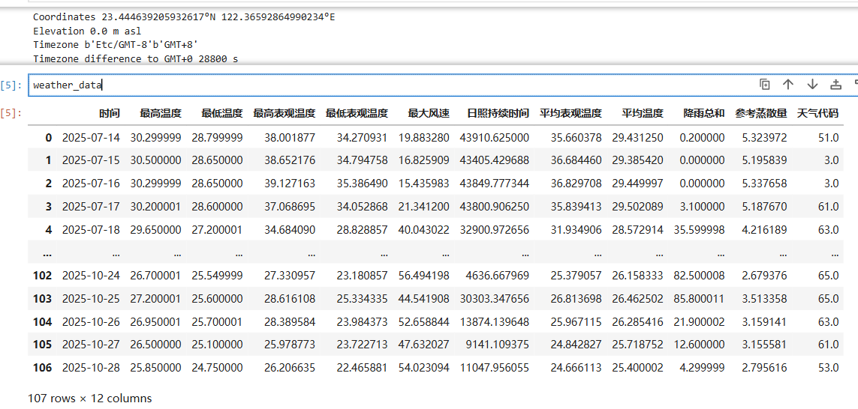
Task: Select row index 0
Action: point(49,138)
